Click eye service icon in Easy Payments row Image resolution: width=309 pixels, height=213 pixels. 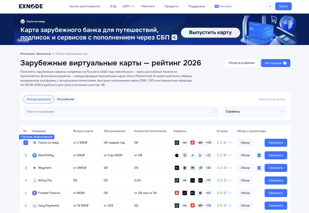click(200, 205)
